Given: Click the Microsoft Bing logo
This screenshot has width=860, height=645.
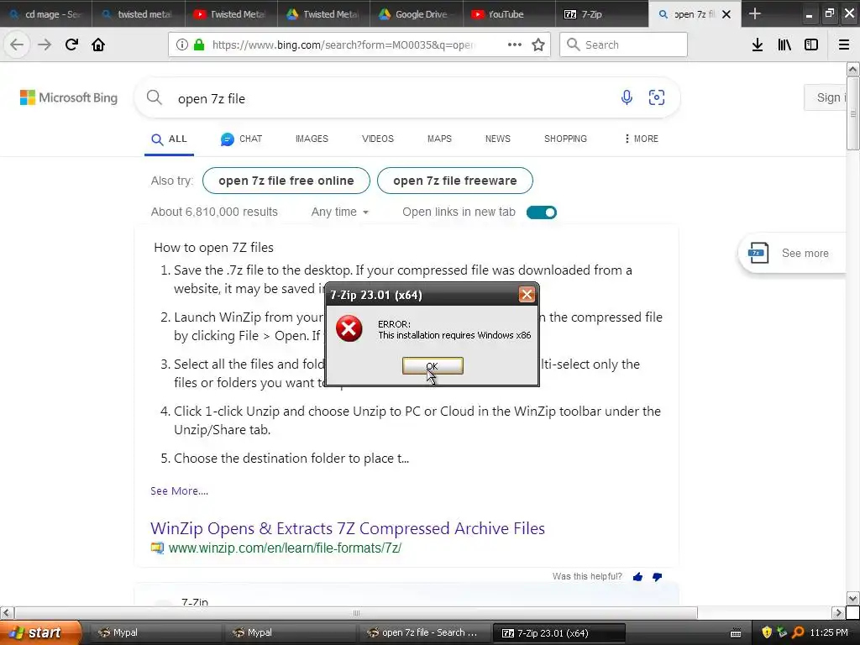Looking at the screenshot, I should [x=69, y=97].
